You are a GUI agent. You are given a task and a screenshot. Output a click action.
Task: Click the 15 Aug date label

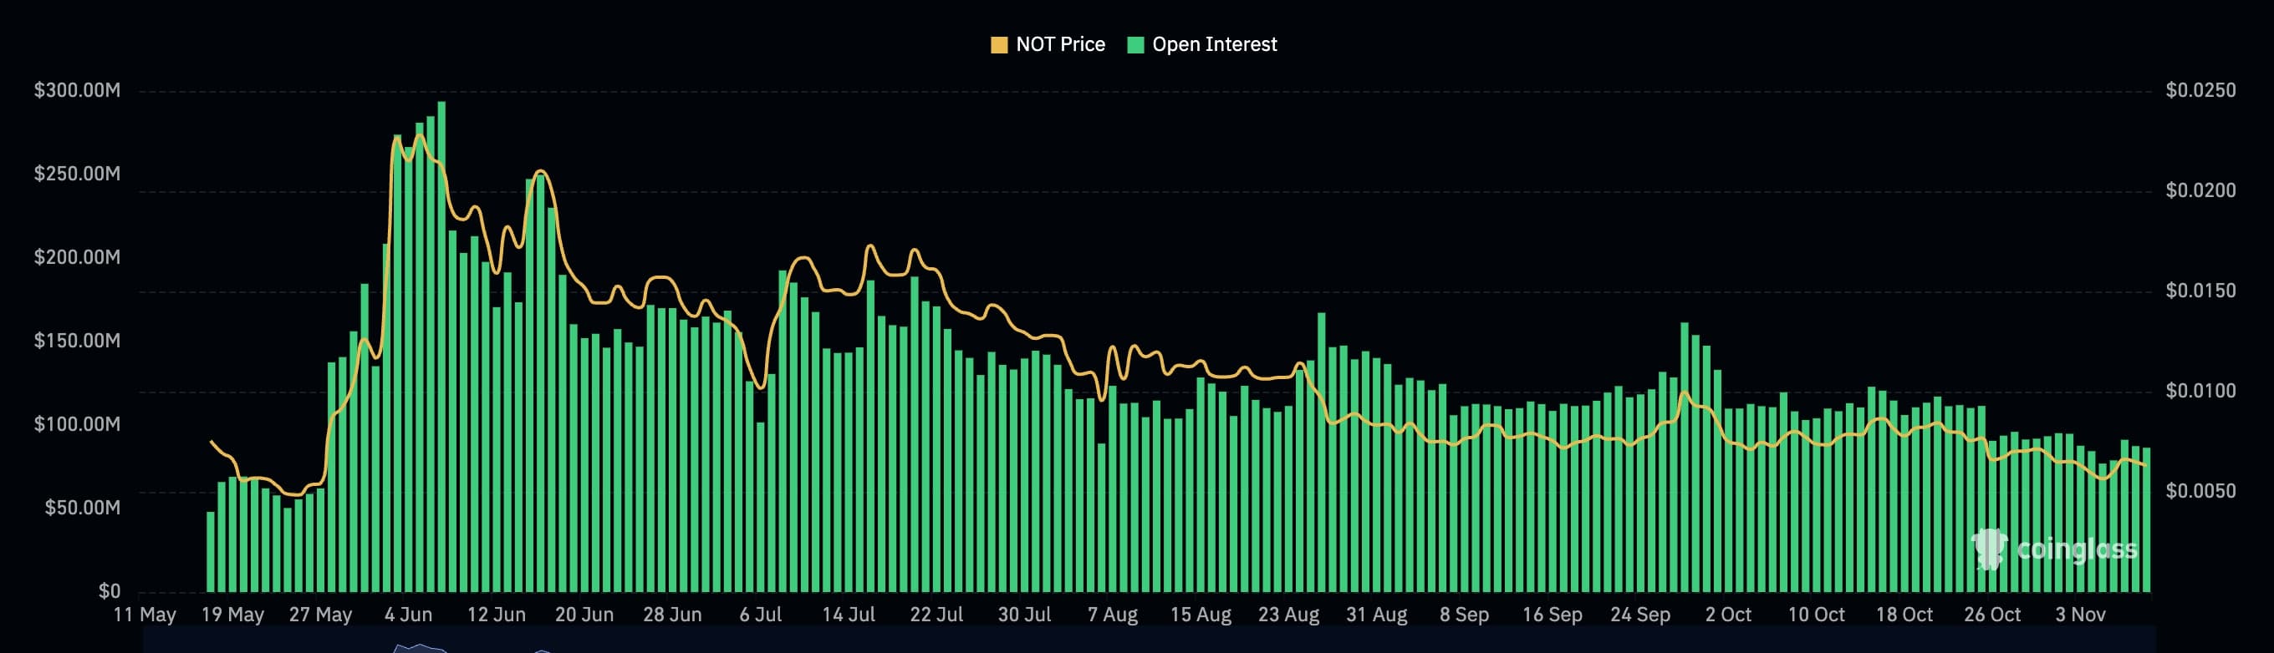point(1201,615)
